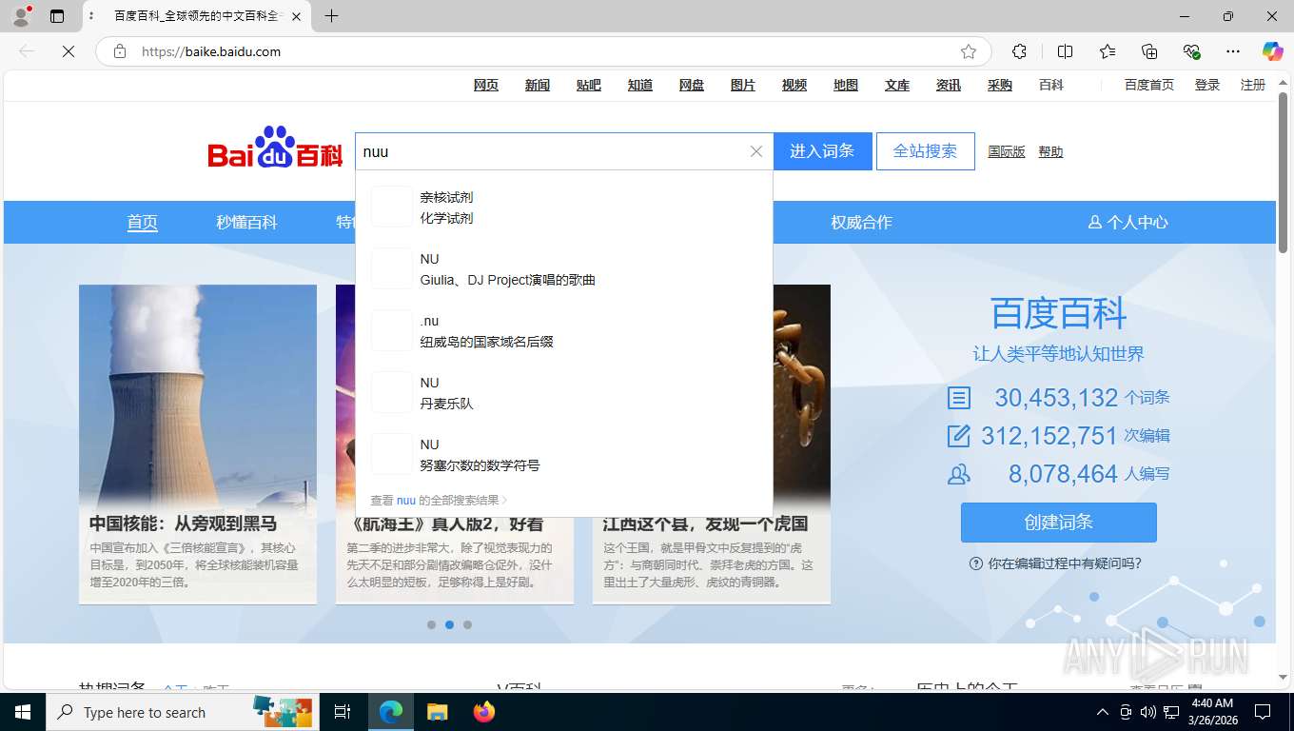Select suggestion 亲核试剂 化学试剂

564,207
